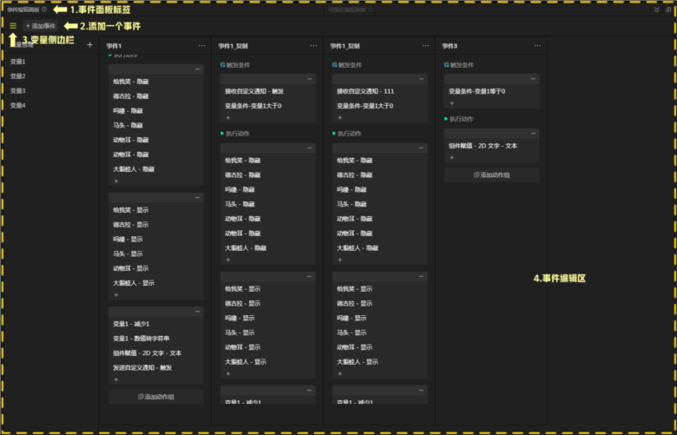Select the 变量条件-变量1等于0 condition
Viewport: 677px width, 435px height.
pos(477,91)
